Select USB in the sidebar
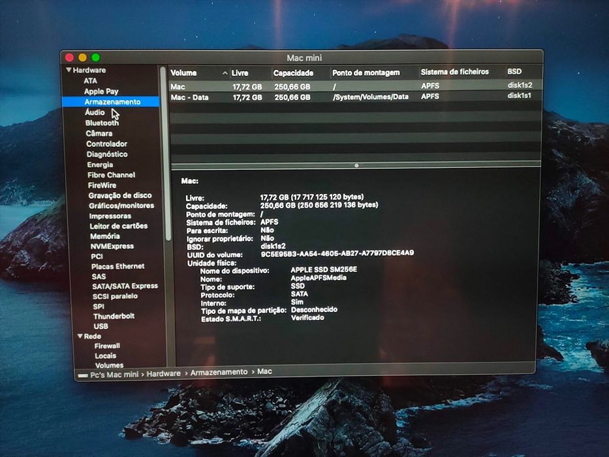Image resolution: width=609 pixels, height=457 pixels. 101,326
